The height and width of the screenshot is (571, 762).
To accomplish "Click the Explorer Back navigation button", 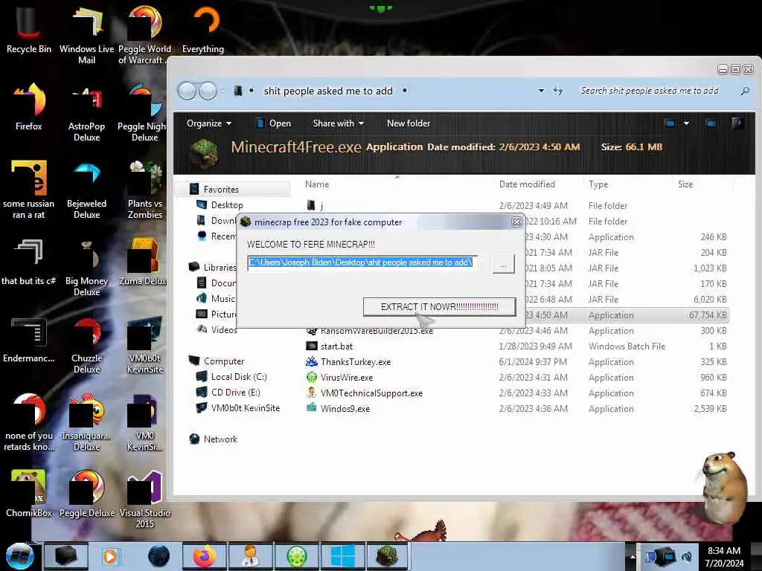I will tap(187, 91).
